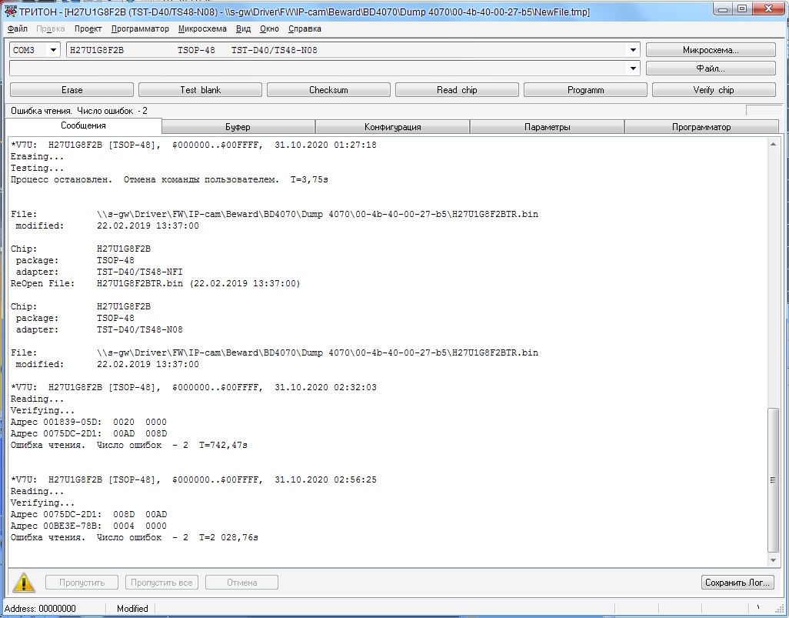Switch to the Конфигурация tab
Screen dimensions: 789x618
(x=392, y=127)
